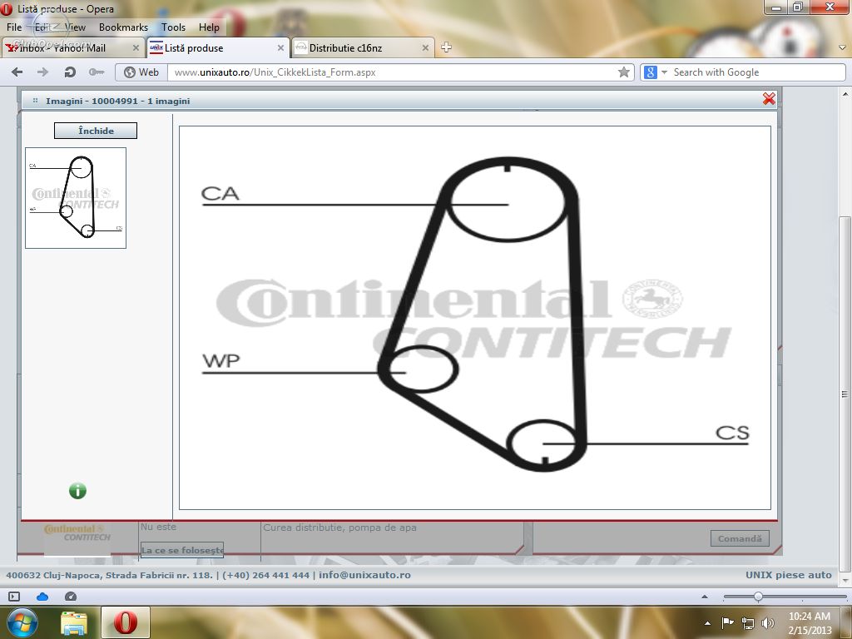Click the Imagini - 10004991 popup title

pyautogui.click(x=118, y=101)
